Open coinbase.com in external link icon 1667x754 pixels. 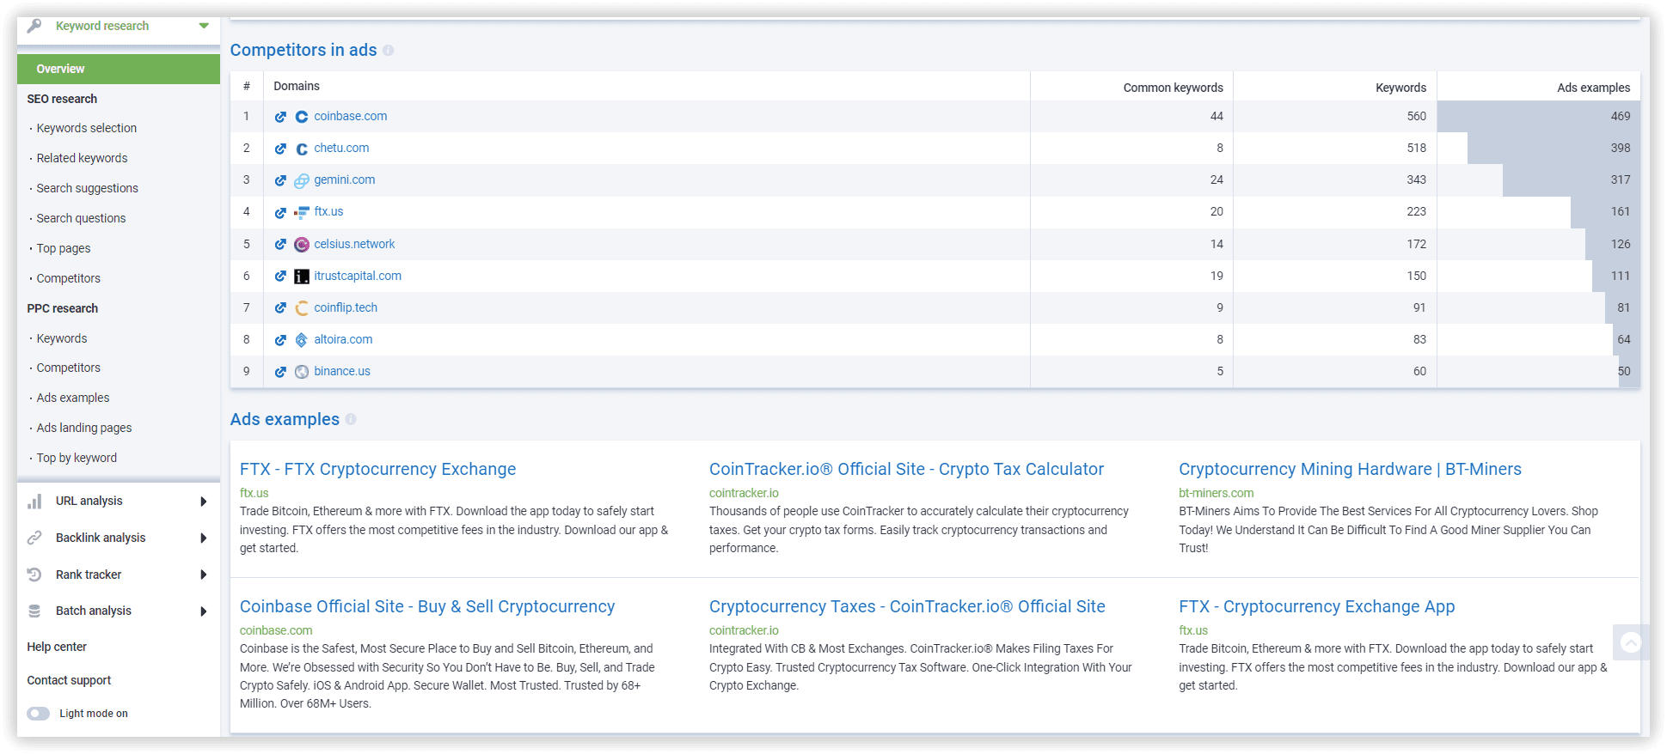(280, 117)
